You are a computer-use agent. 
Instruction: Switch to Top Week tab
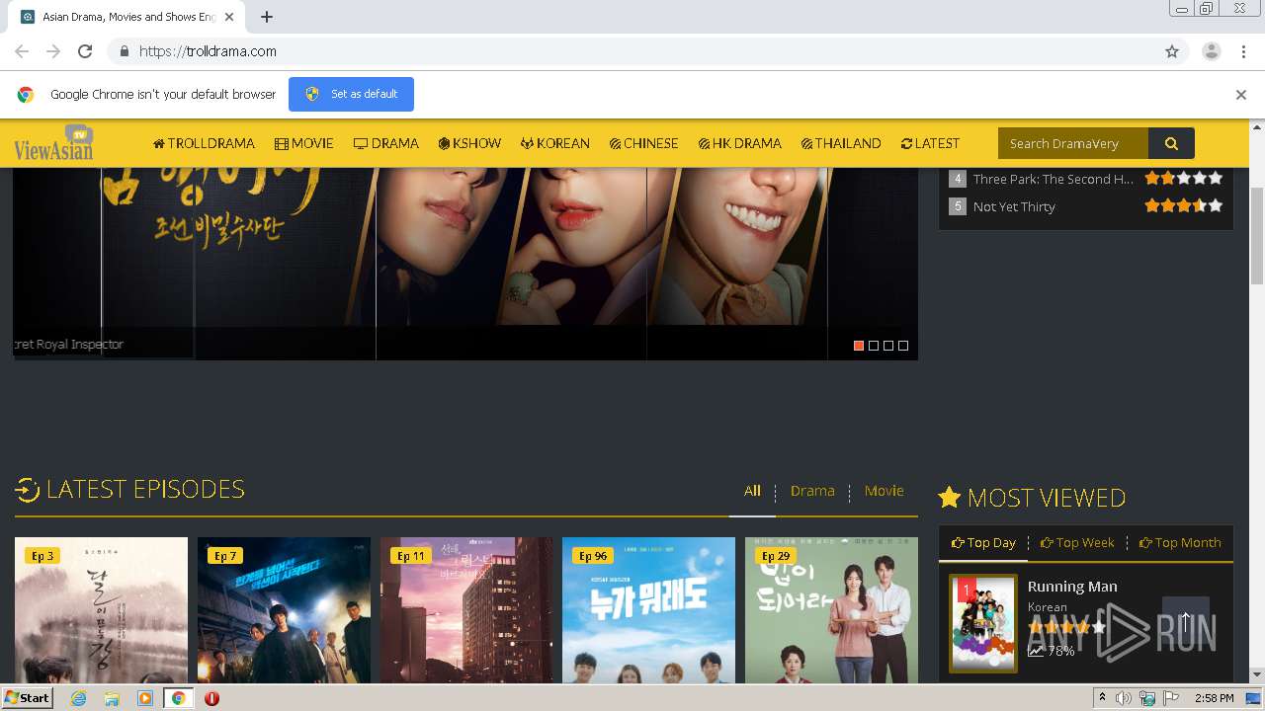tap(1077, 542)
